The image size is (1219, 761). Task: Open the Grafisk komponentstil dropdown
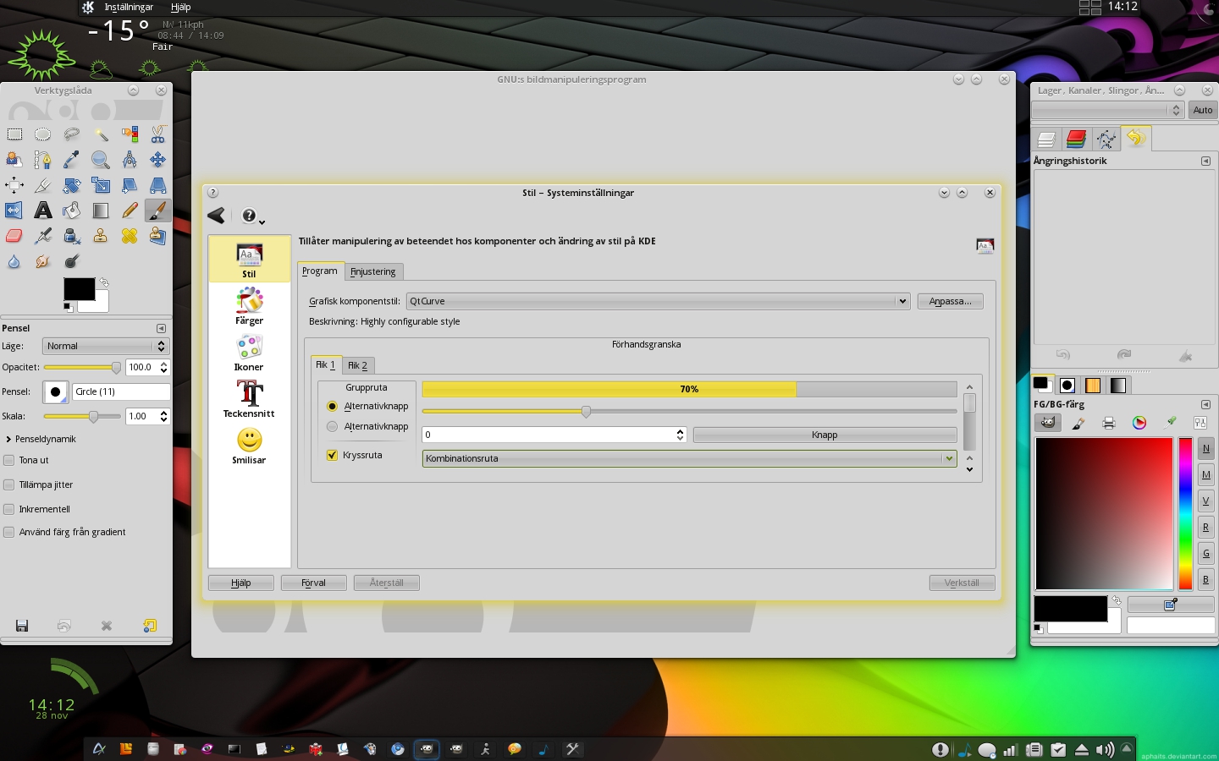click(x=658, y=301)
